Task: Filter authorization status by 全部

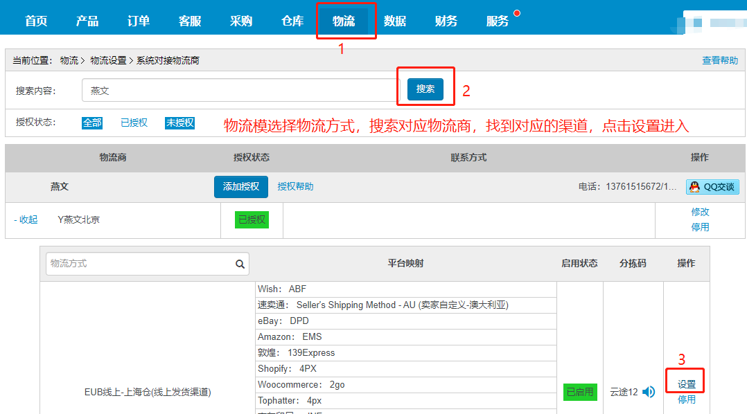Action: pos(92,123)
